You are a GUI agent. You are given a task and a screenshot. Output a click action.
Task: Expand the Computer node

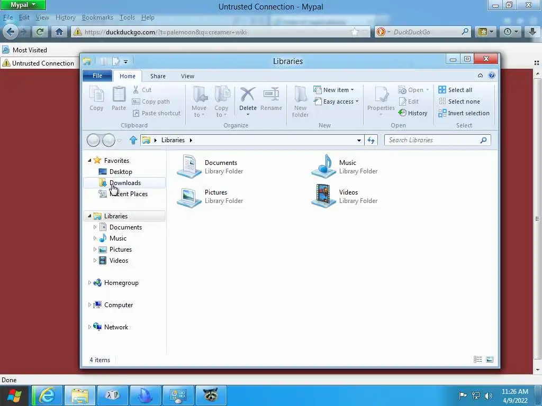click(89, 305)
